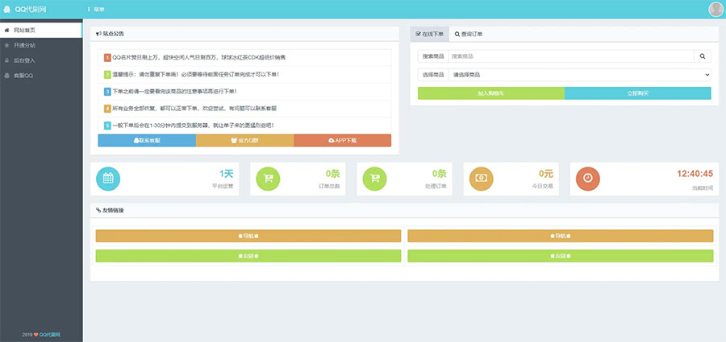Screen dimensions: 726x342
Task: Click the user avatar in top-right corner
Action: pyautogui.click(x=716, y=9)
